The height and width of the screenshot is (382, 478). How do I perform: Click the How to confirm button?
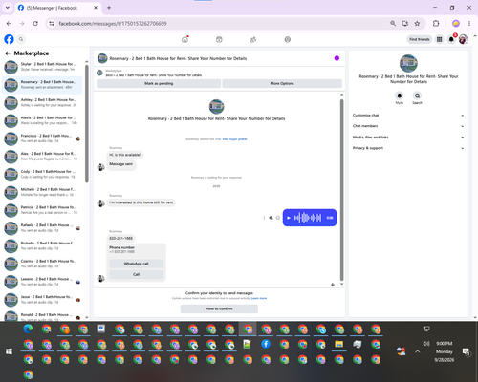[219, 308]
